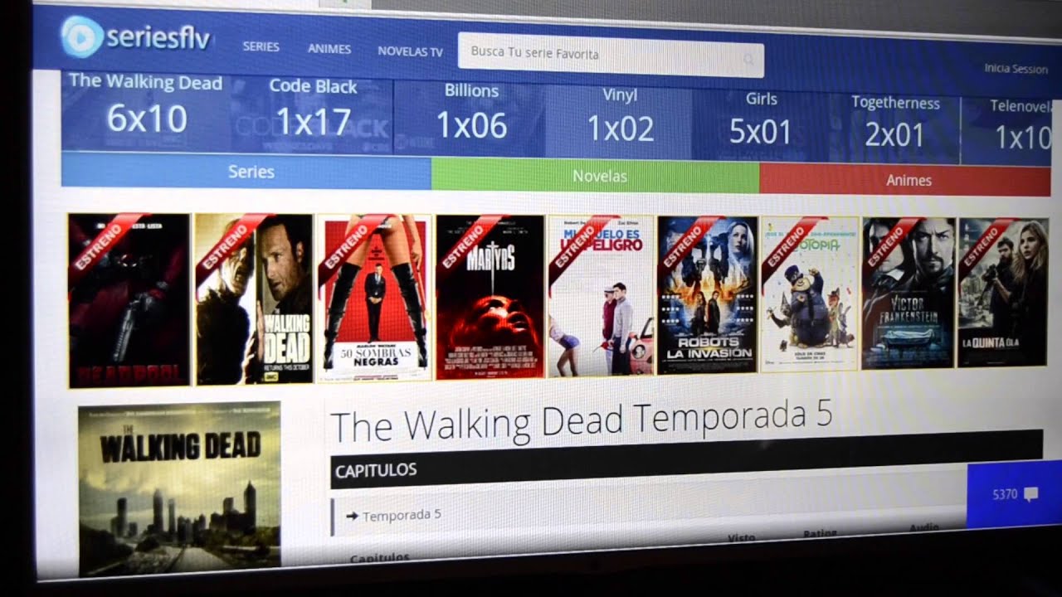
Task: Switch to the blue Series tab
Action: 246,172
